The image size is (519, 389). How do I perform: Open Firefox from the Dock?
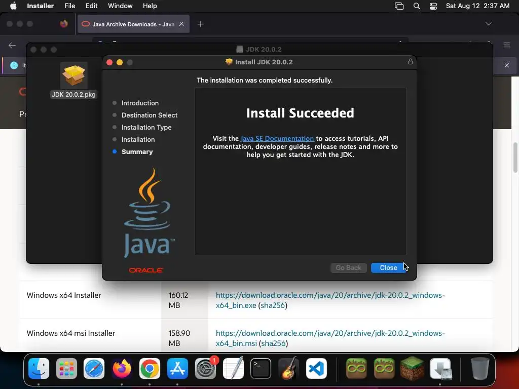122,368
